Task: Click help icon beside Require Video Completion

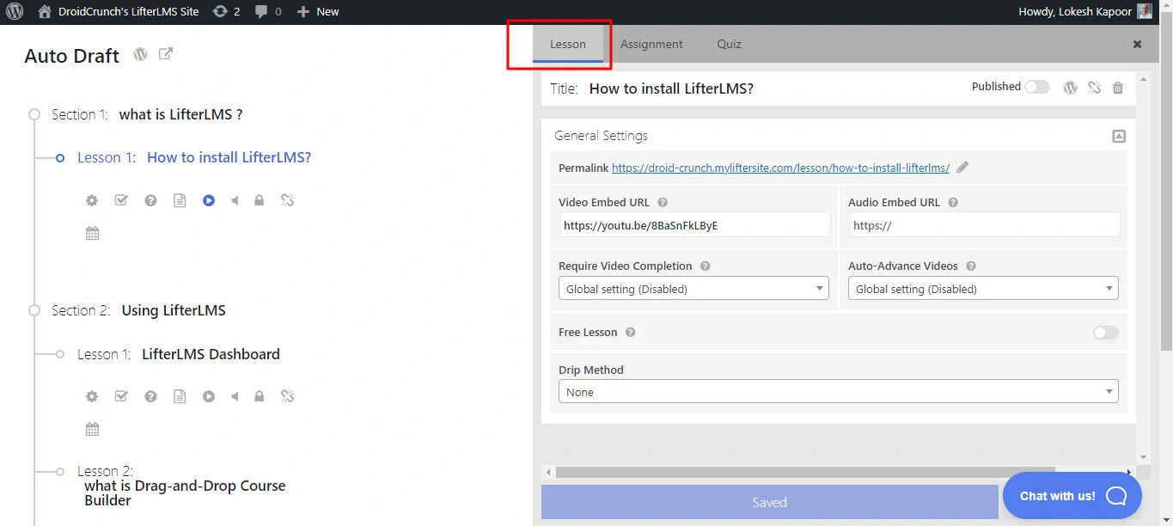Action: coord(705,266)
